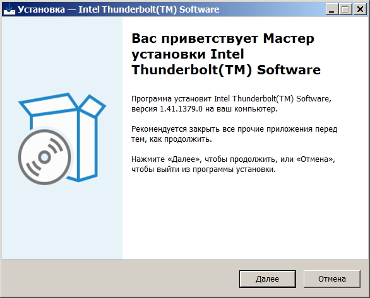Viewport: 370px width, 298px height.
Task: Proceed with the Далее button
Action: click(x=268, y=279)
